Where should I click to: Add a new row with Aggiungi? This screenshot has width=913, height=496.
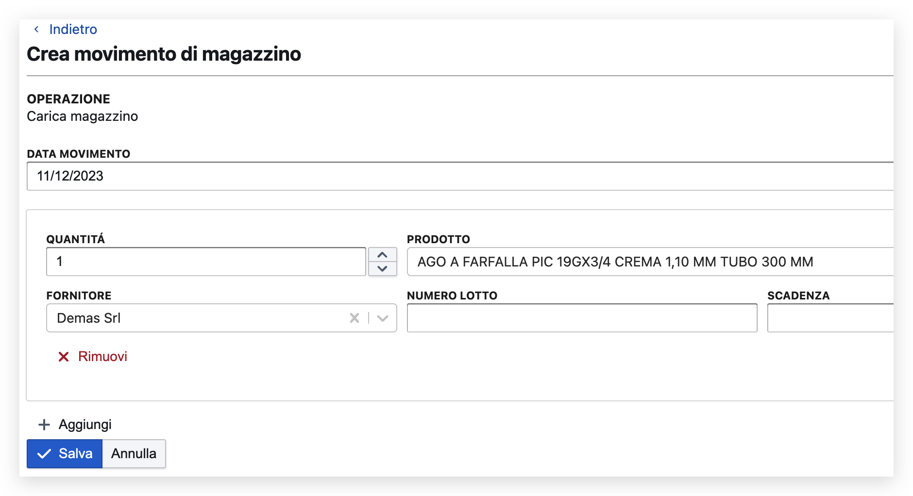click(85, 425)
